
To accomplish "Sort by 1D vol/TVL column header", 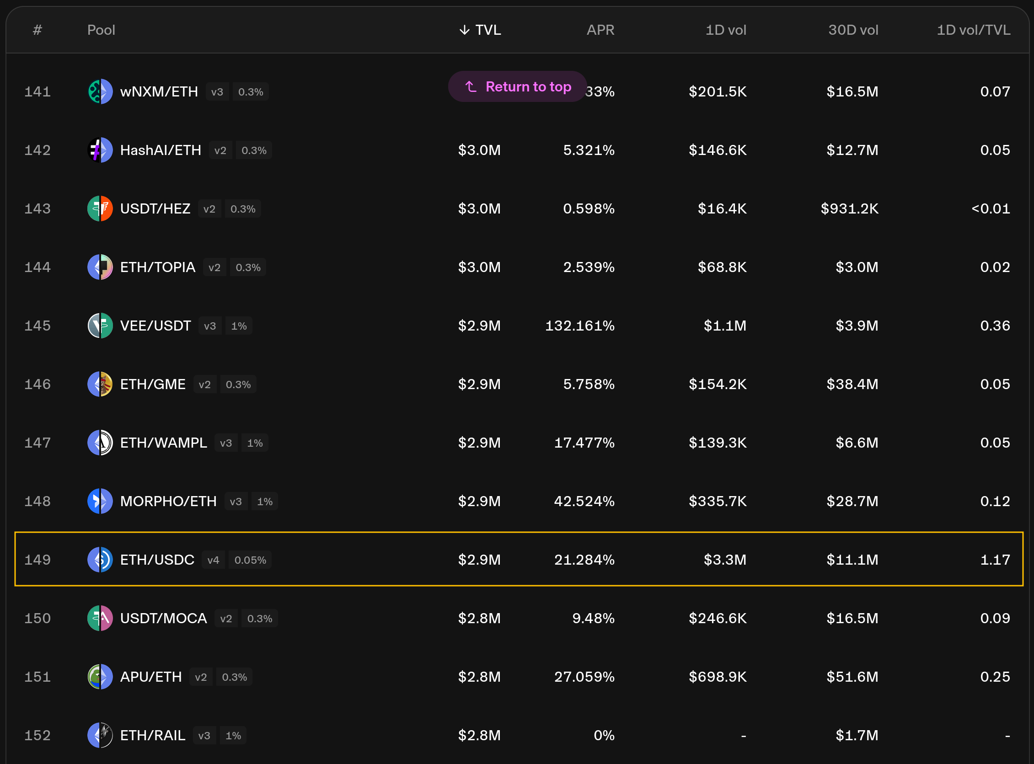I will [x=973, y=30].
